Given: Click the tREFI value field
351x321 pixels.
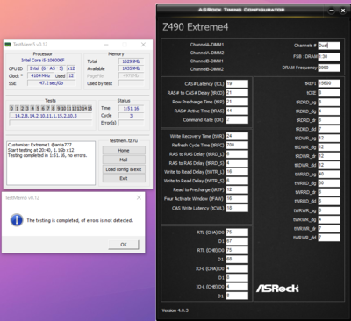Looking at the screenshot, I should pyautogui.click(x=329, y=83).
